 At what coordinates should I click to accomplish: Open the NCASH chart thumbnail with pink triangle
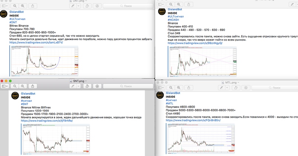[202, 62]
